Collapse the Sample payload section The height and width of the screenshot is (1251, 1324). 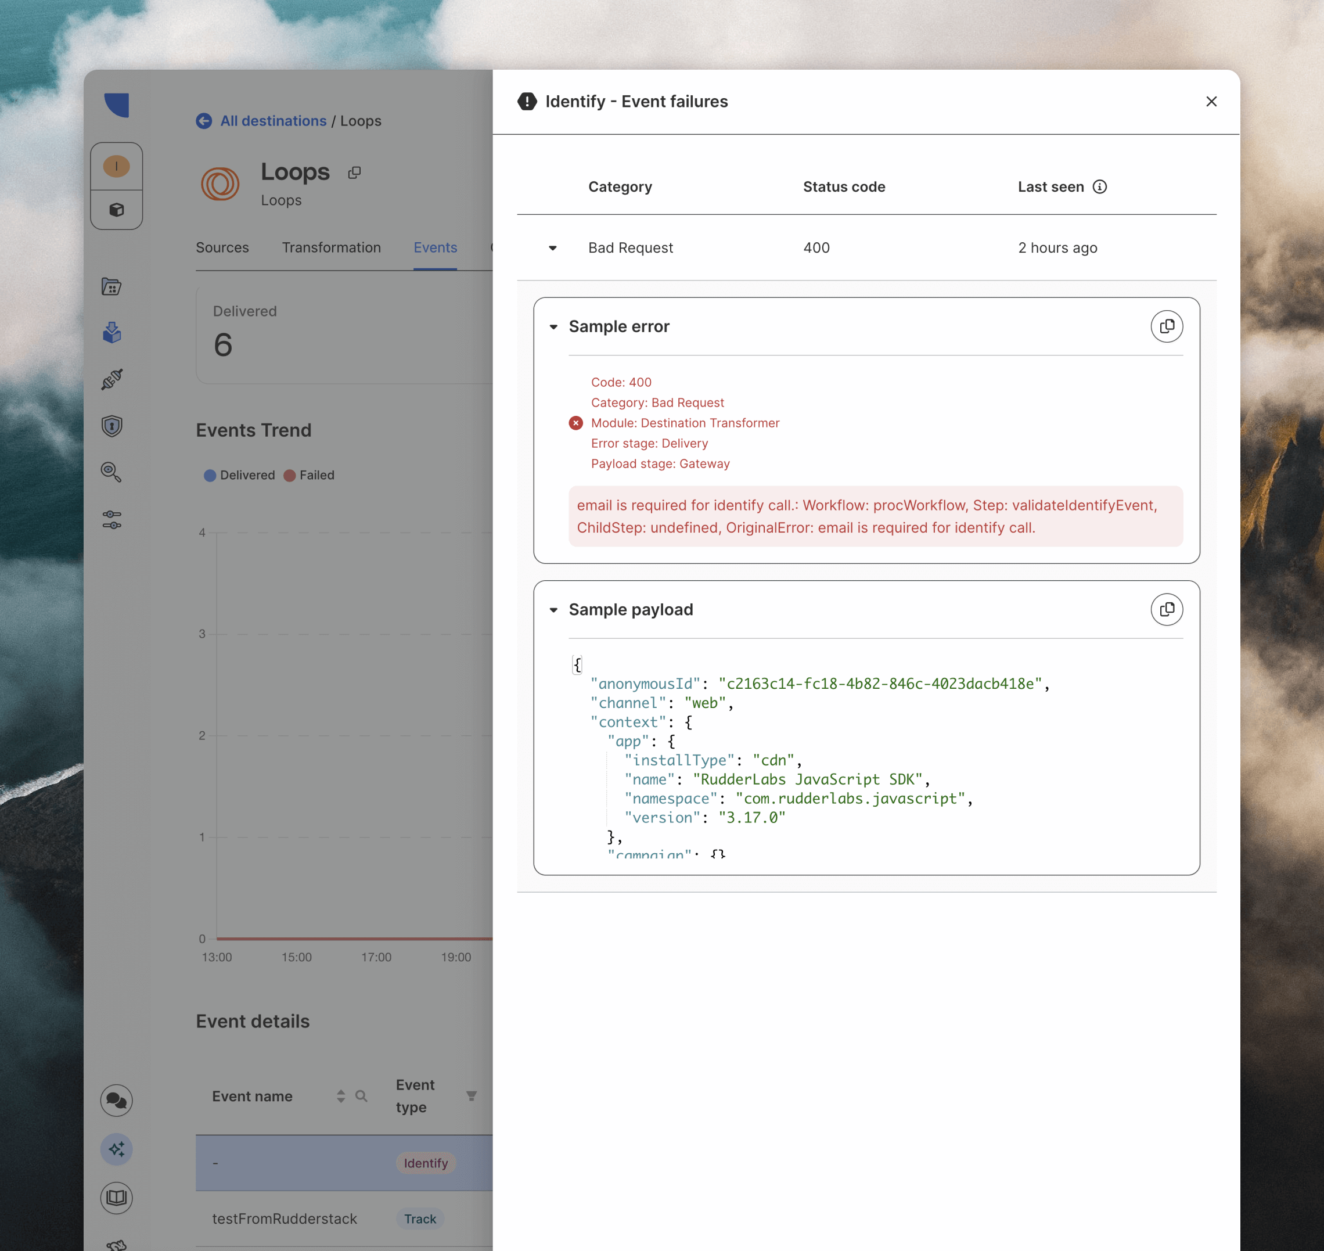click(x=553, y=610)
